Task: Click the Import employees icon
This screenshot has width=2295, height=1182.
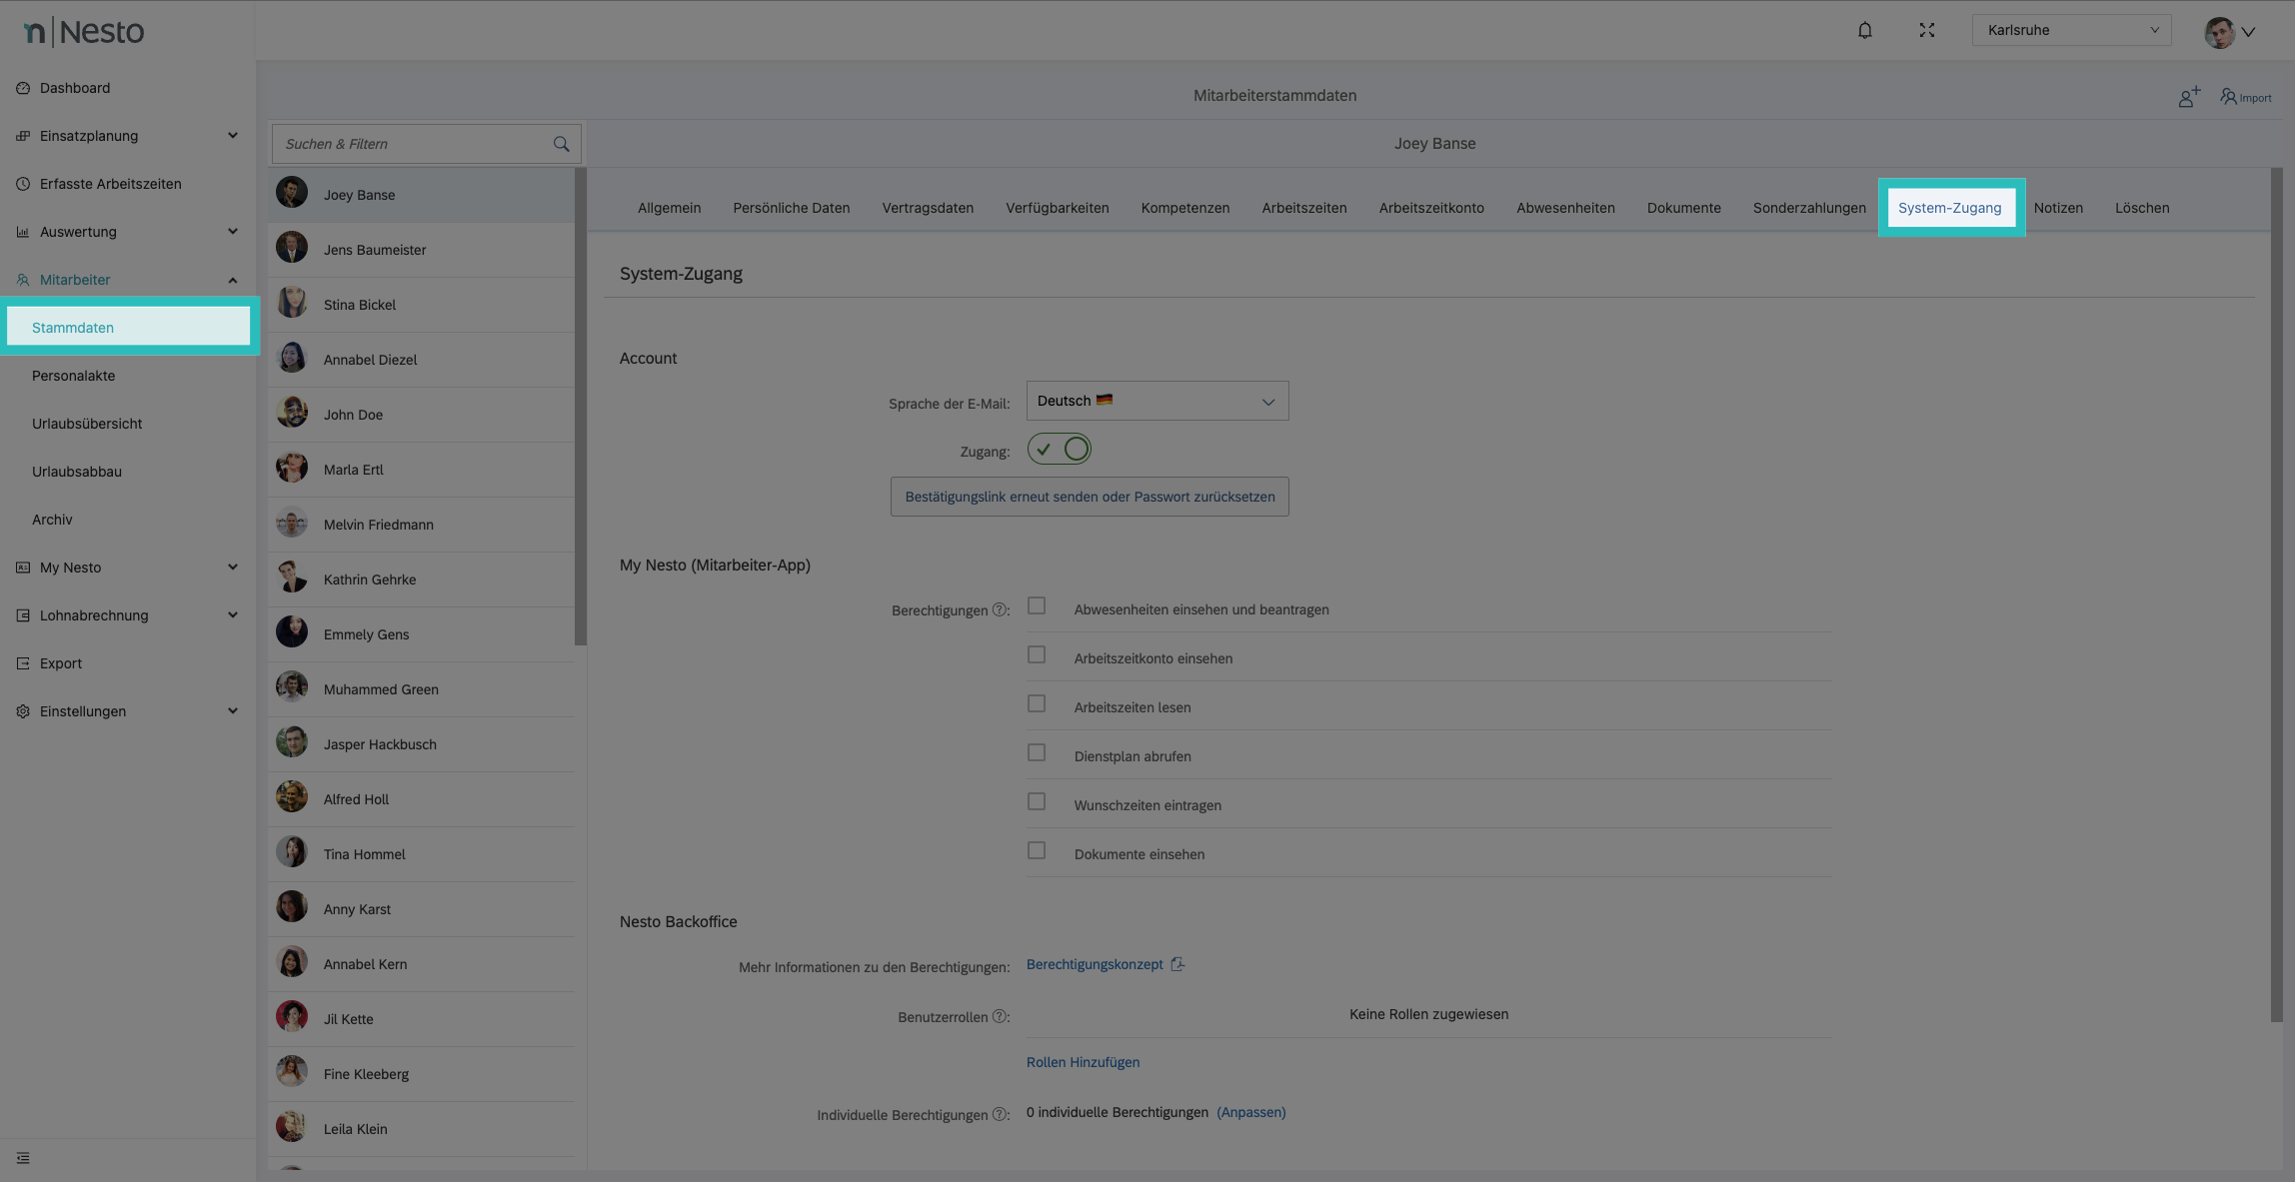Action: [2245, 97]
